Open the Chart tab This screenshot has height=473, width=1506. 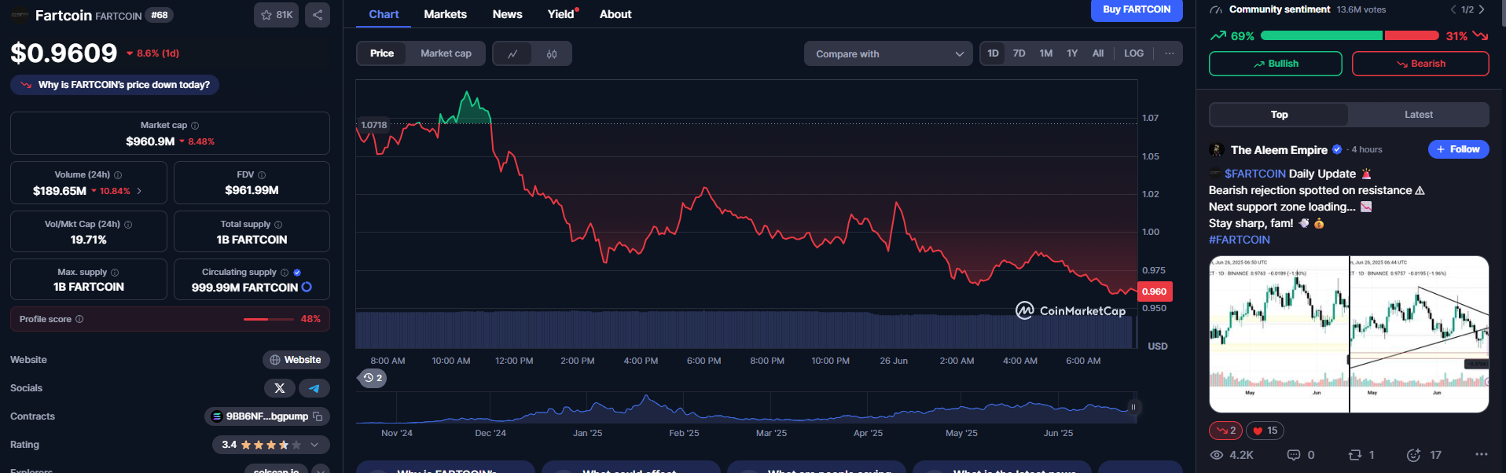(384, 14)
